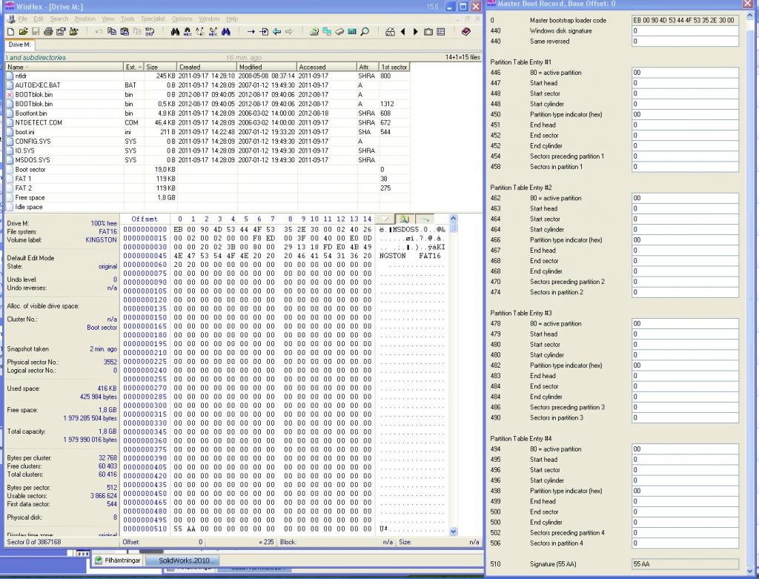Open the Tools menu
This screenshot has width=759, height=579.
pos(127,19)
